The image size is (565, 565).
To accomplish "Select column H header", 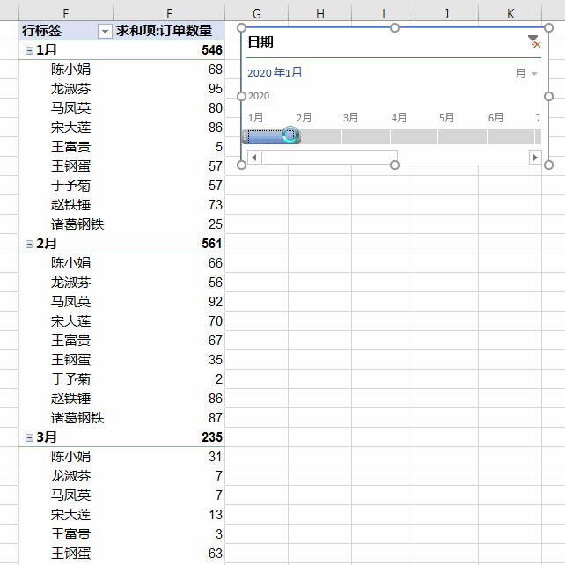I will 320,13.
